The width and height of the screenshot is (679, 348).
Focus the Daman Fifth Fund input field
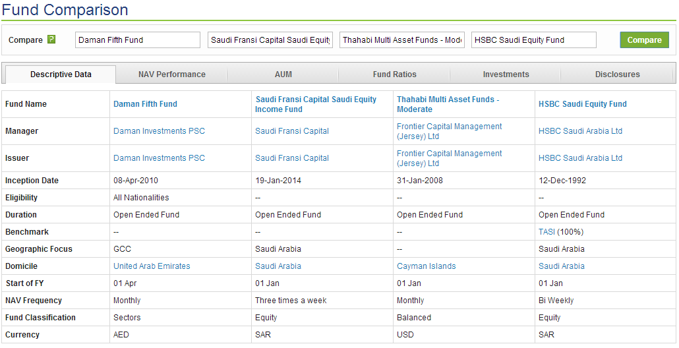tap(138, 40)
